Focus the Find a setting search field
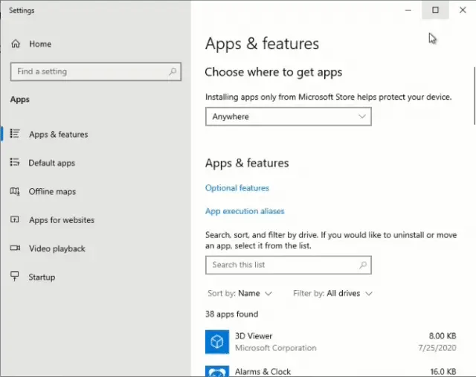Viewport: 476px width, 377px height. (x=96, y=71)
